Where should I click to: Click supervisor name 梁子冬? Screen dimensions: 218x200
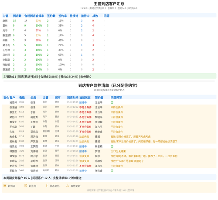point(6,45)
